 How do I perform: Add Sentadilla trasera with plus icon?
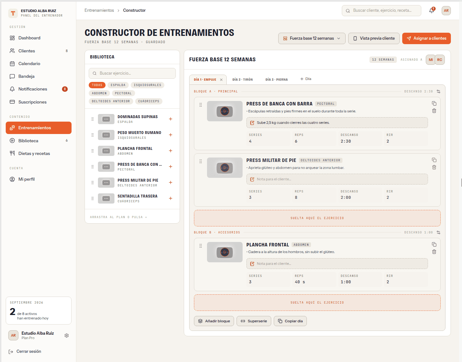pos(170,198)
